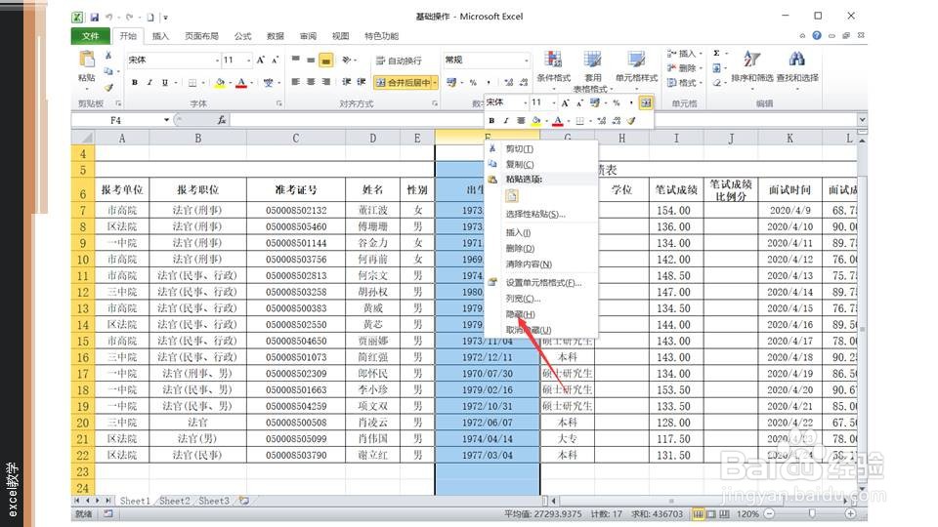Choose Cut (剪切) in the context menu
This screenshot has width=938, height=527.
(x=543, y=148)
